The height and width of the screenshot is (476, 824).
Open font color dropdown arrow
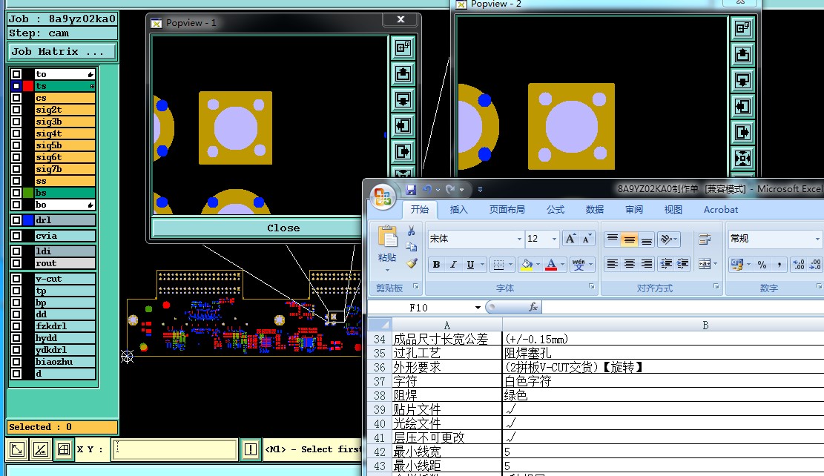point(562,265)
